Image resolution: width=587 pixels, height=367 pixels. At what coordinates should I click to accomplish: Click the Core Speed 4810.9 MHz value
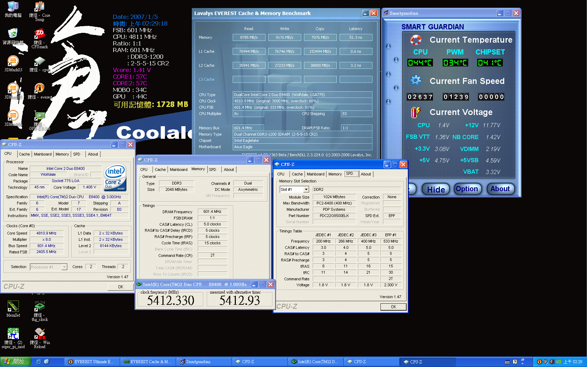46,233
